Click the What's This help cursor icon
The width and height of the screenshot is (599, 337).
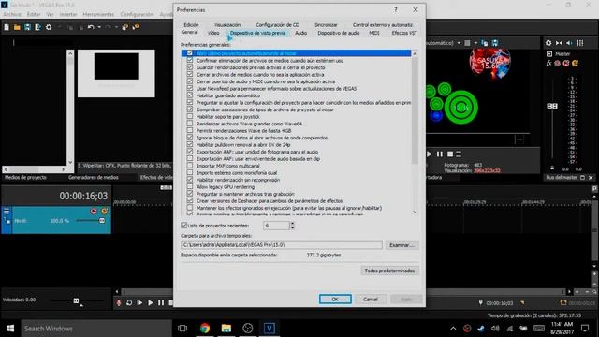(x=136, y=27)
